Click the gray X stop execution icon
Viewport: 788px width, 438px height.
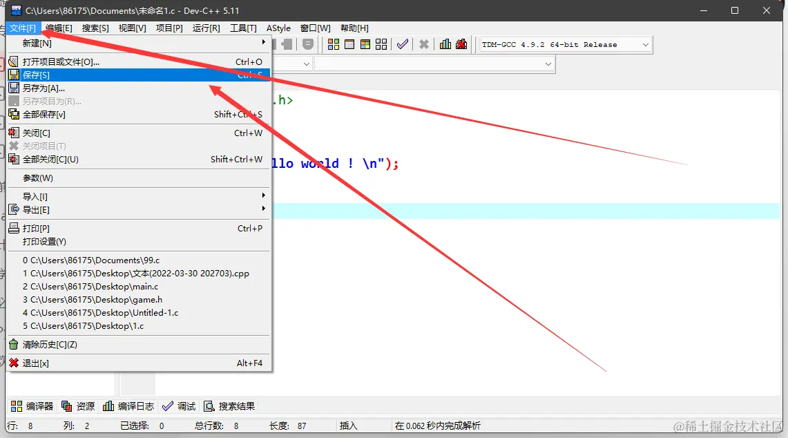pyautogui.click(x=423, y=44)
